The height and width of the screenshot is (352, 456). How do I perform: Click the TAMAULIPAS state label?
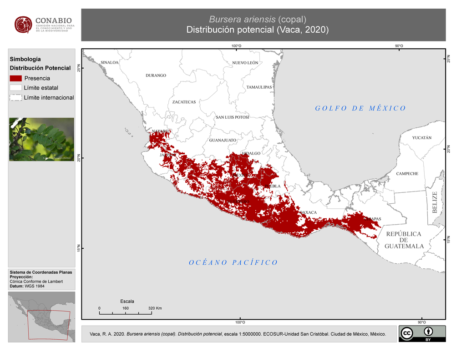coord(259,87)
